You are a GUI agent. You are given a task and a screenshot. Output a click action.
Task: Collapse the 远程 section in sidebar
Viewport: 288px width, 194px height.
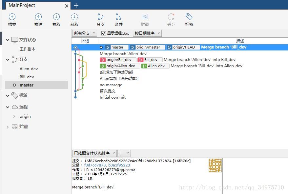point(7,107)
